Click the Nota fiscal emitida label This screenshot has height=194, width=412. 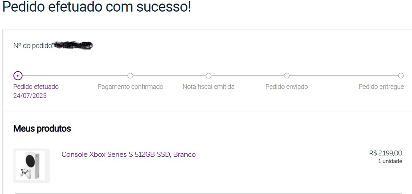(209, 87)
